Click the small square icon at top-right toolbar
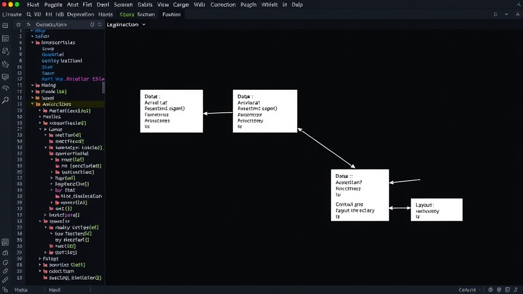The height and width of the screenshot is (294, 523). coord(495,14)
